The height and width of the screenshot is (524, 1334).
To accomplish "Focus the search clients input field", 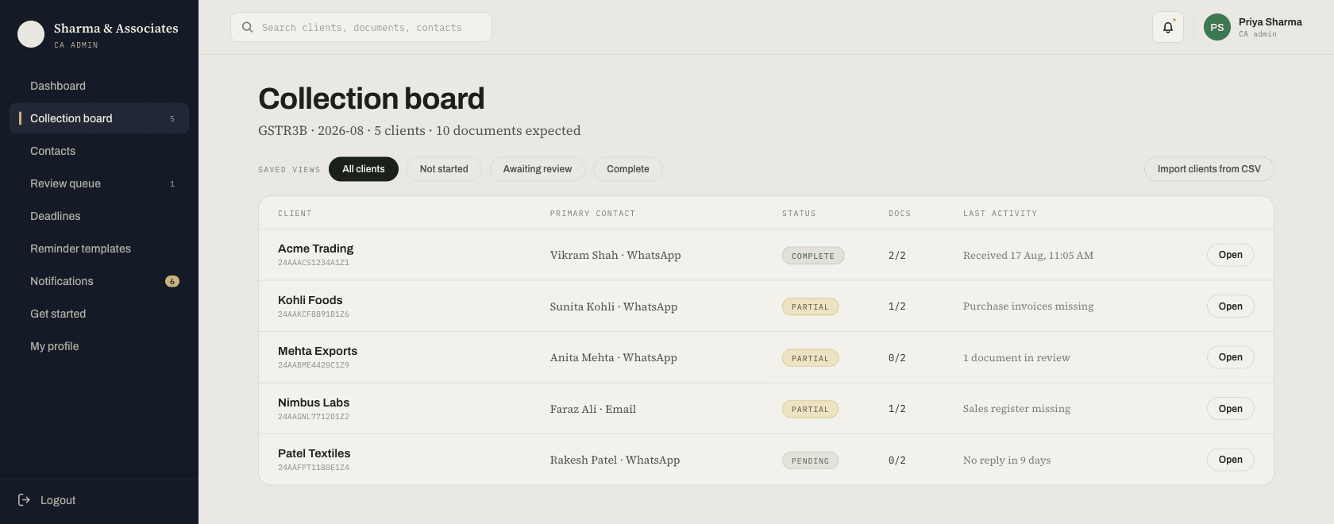I will 361,27.
